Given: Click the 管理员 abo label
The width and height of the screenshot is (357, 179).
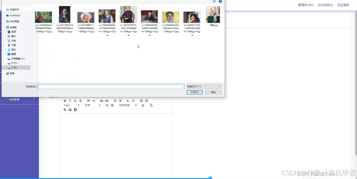Looking at the screenshot, I should 306,5.
